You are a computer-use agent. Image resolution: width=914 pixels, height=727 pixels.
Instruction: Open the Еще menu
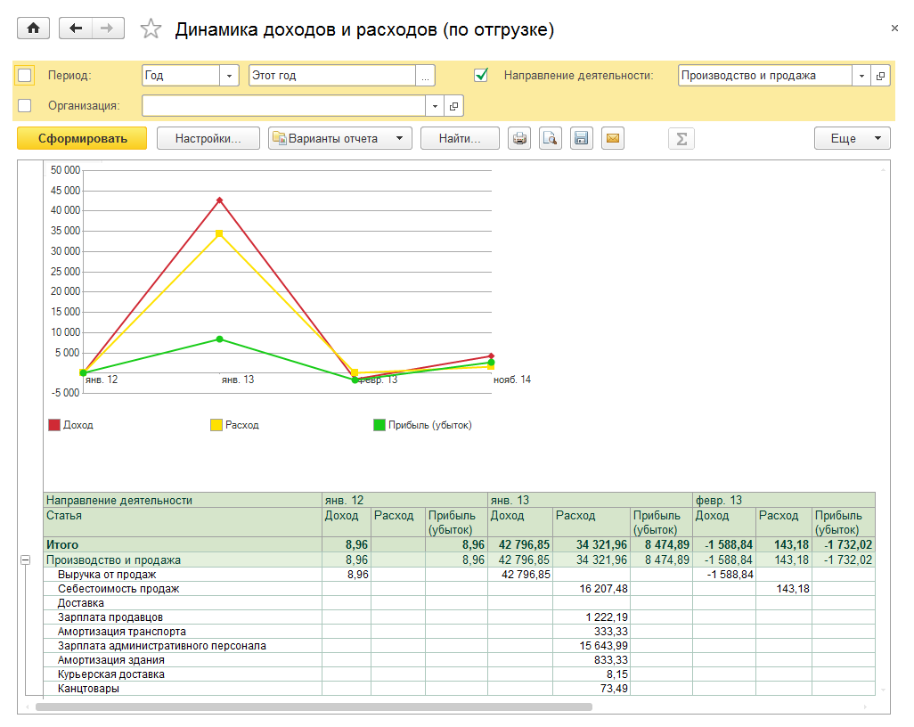pyautogui.click(x=852, y=138)
